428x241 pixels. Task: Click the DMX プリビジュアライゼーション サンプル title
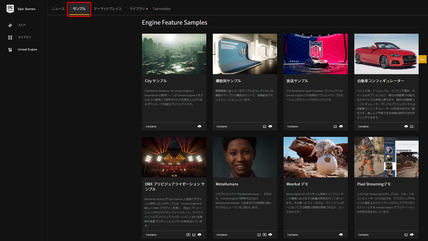(175, 186)
